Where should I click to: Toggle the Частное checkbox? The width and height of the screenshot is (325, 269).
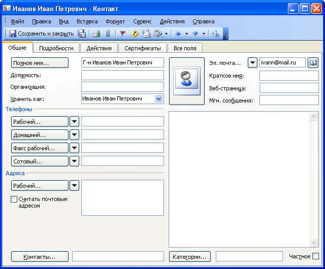[x=315, y=256]
